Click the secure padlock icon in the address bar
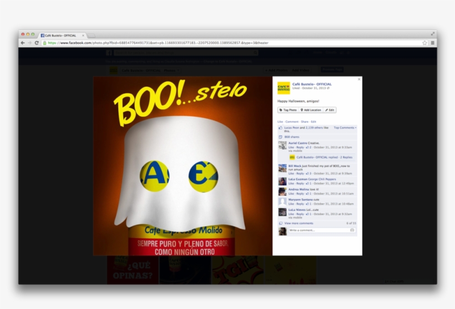Viewport: 455px width, 309px height. pos(45,43)
